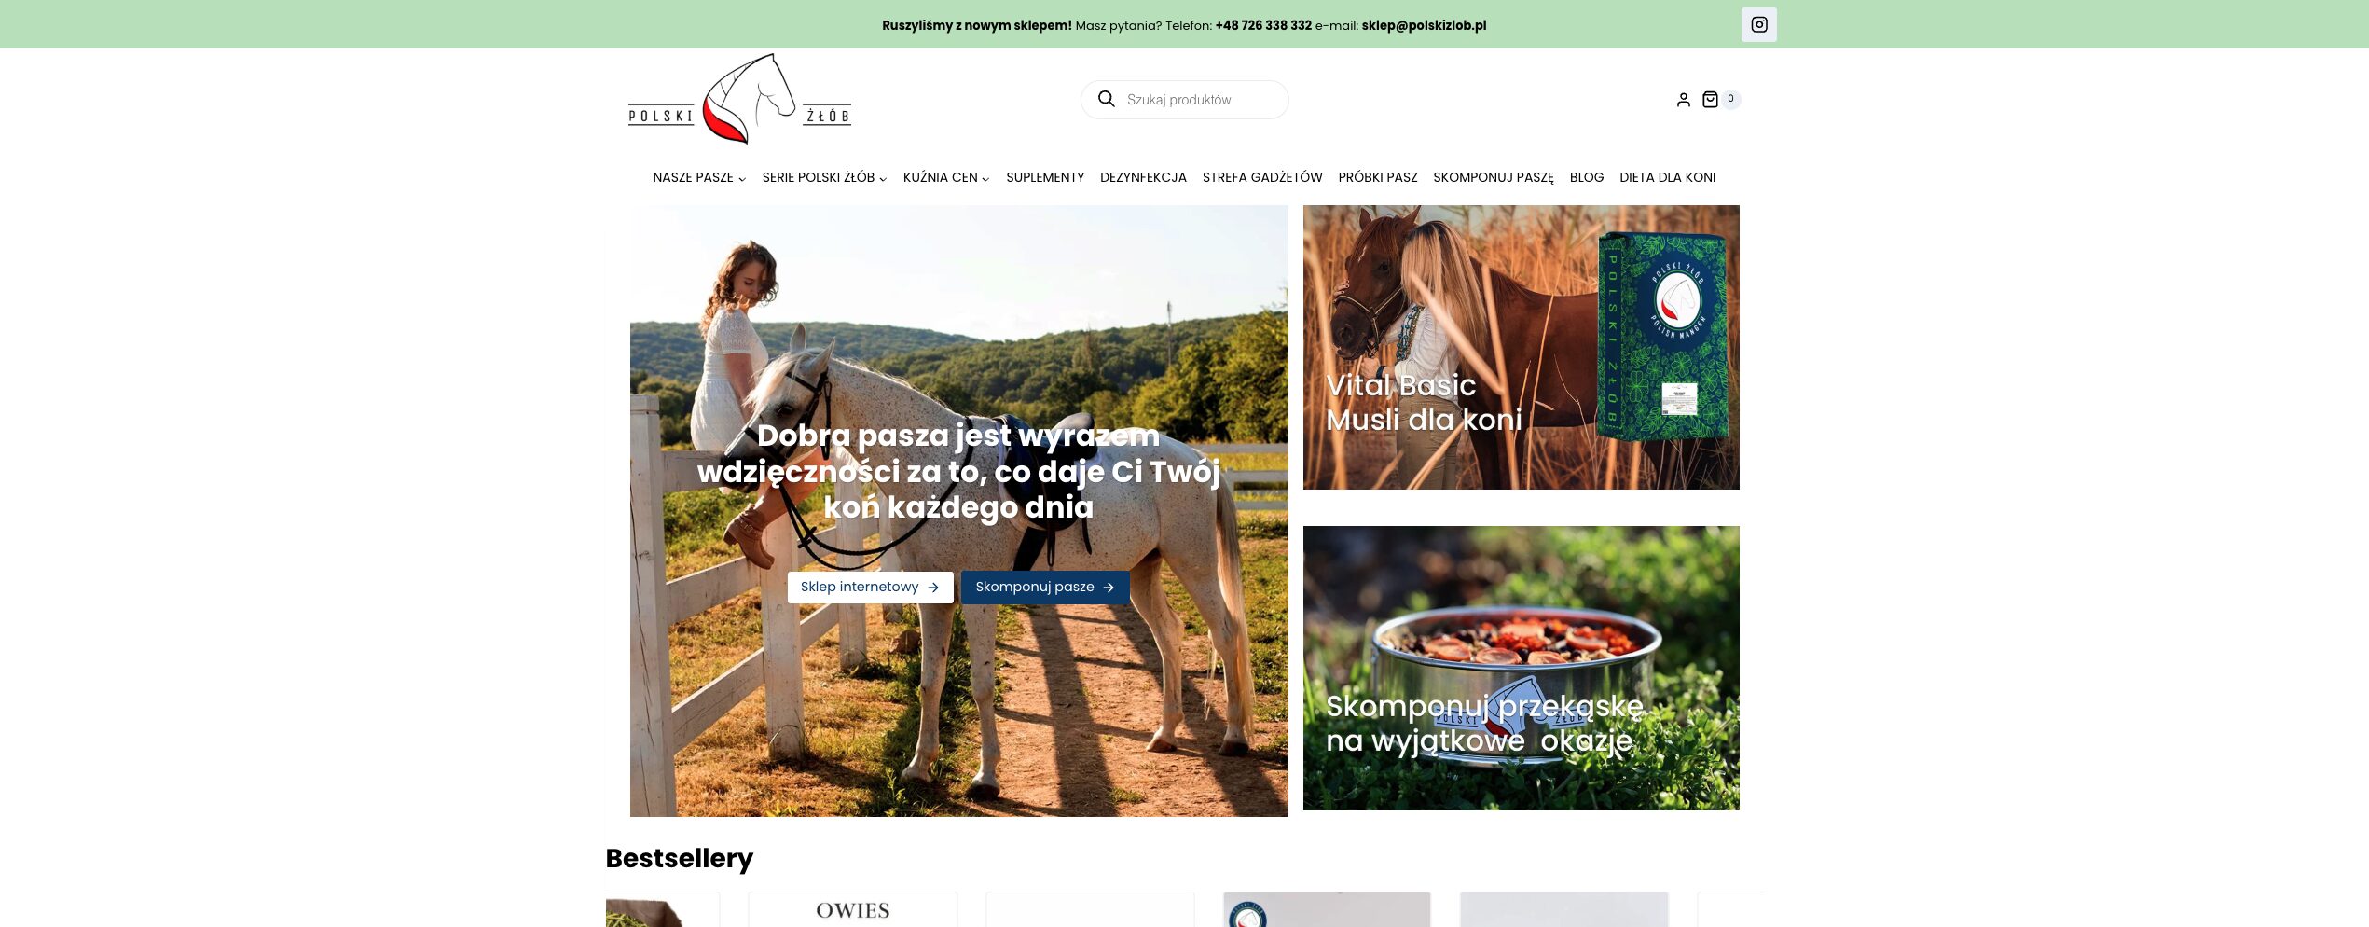
Task: Select Próbki Pasz menu item
Action: click(1378, 177)
